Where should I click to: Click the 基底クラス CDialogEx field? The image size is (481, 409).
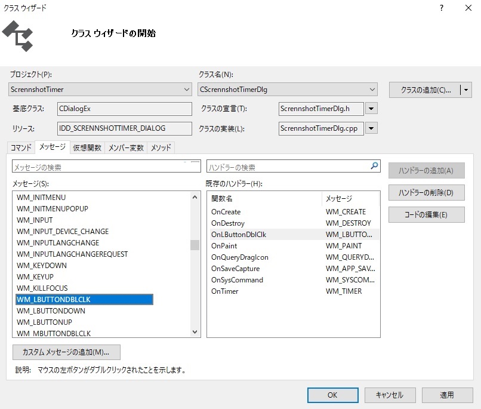tap(125, 109)
